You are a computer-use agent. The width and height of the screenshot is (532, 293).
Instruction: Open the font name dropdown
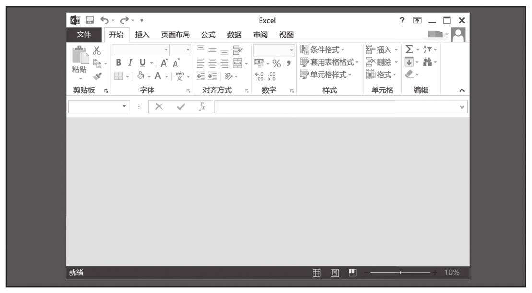(x=166, y=50)
